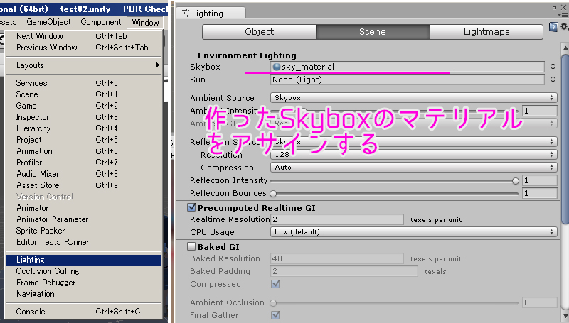Open Sprite Packer window

click(83, 231)
